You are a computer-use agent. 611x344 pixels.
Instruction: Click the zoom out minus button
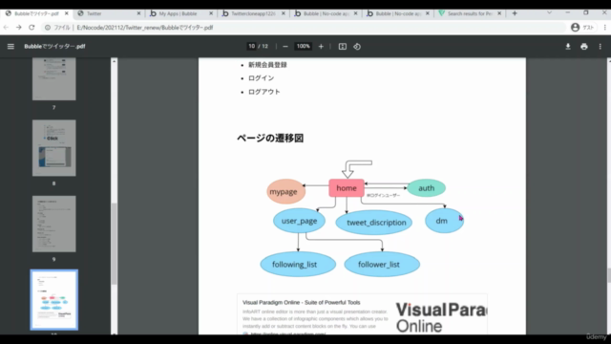tap(285, 47)
